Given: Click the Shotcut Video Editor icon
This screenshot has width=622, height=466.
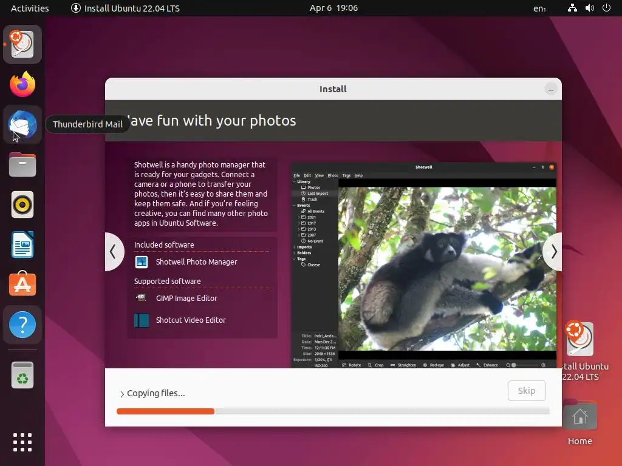Looking at the screenshot, I should 142,320.
